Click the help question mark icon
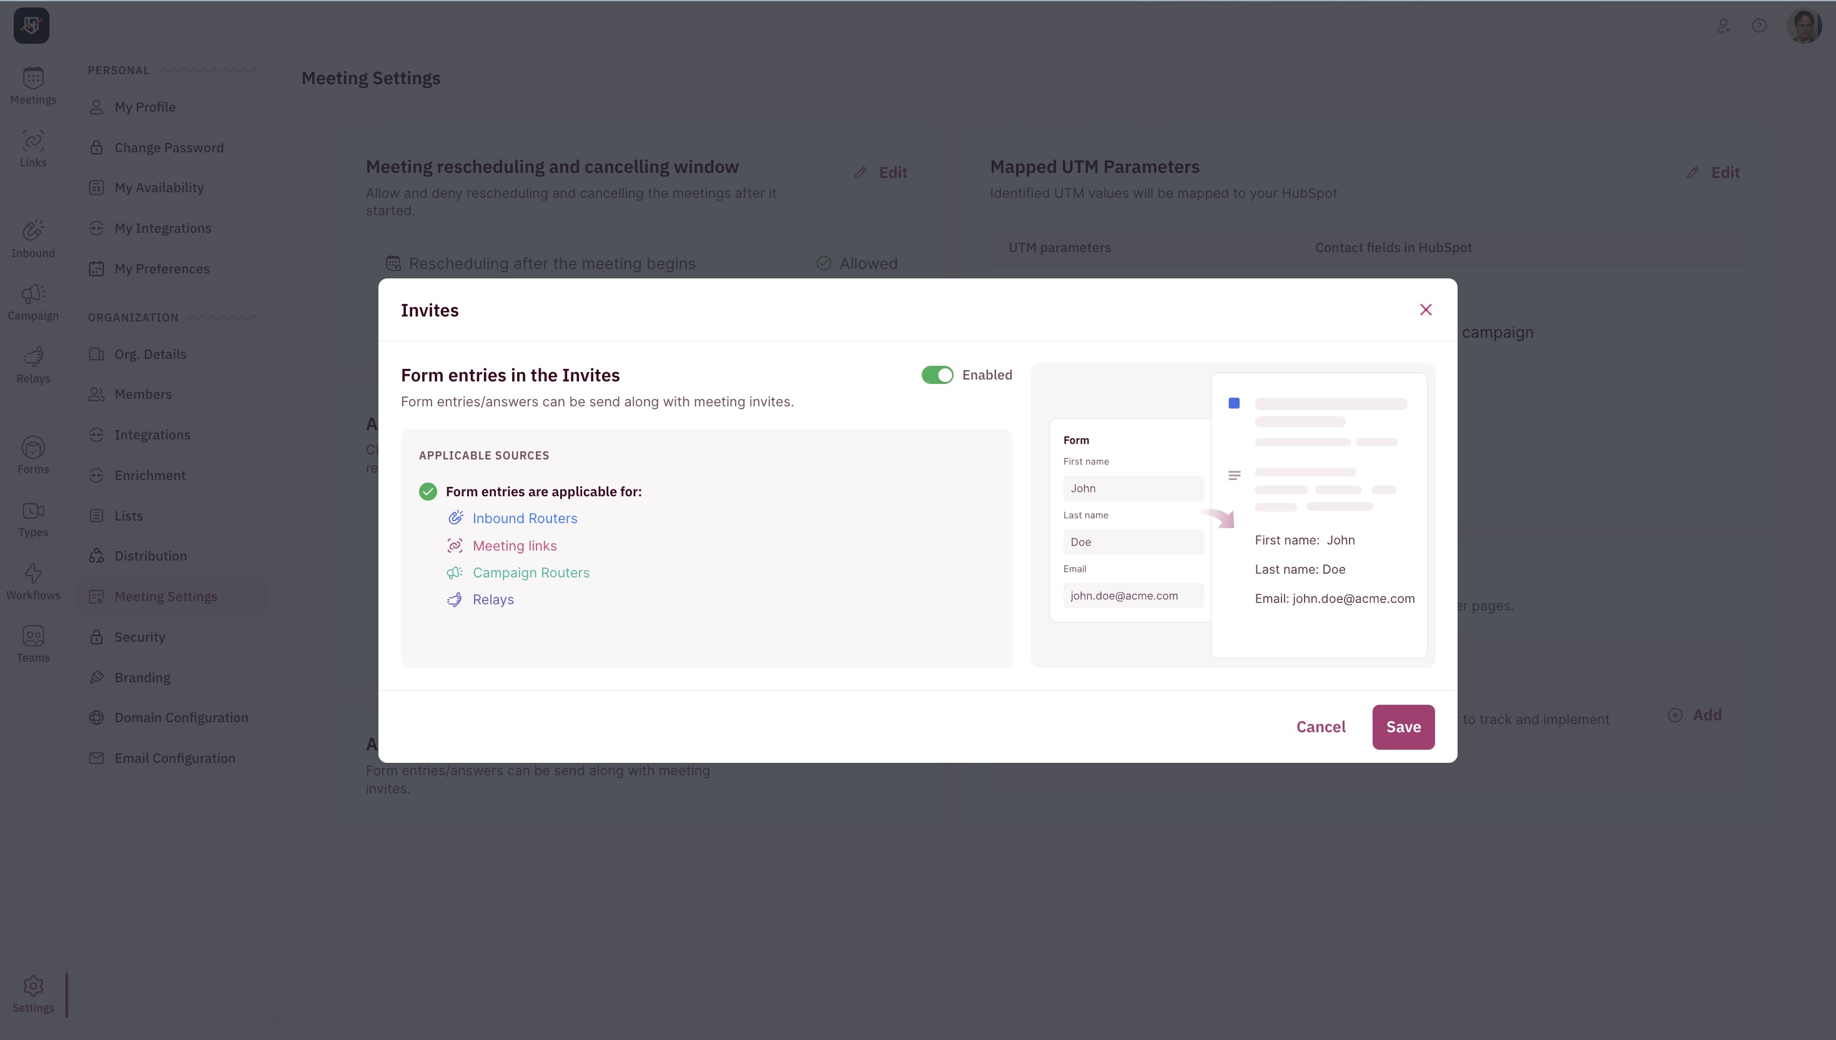The width and height of the screenshot is (1836, 1040). tap(1759, 26)
